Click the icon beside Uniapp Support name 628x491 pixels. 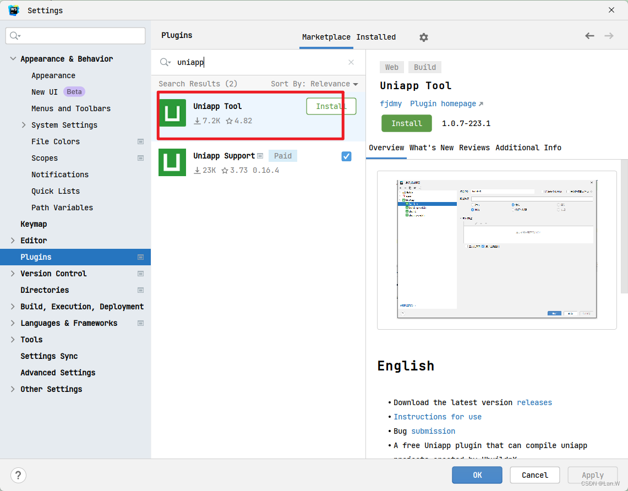point(260,156)
